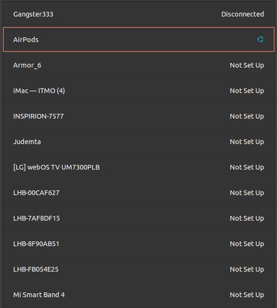Open the LHB-8F90AB51 device entry

tap(139, 244)
